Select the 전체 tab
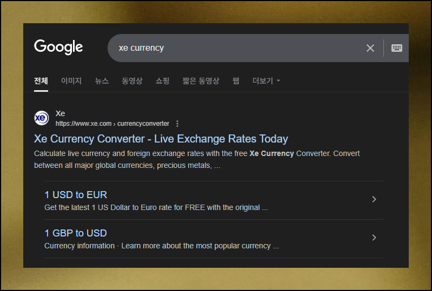Image resolution: width=432 pixels, height=291 pixels. coord(41,80)
